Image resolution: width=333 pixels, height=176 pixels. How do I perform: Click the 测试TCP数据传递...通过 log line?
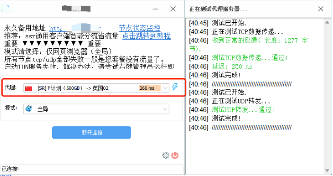(238, 58)
